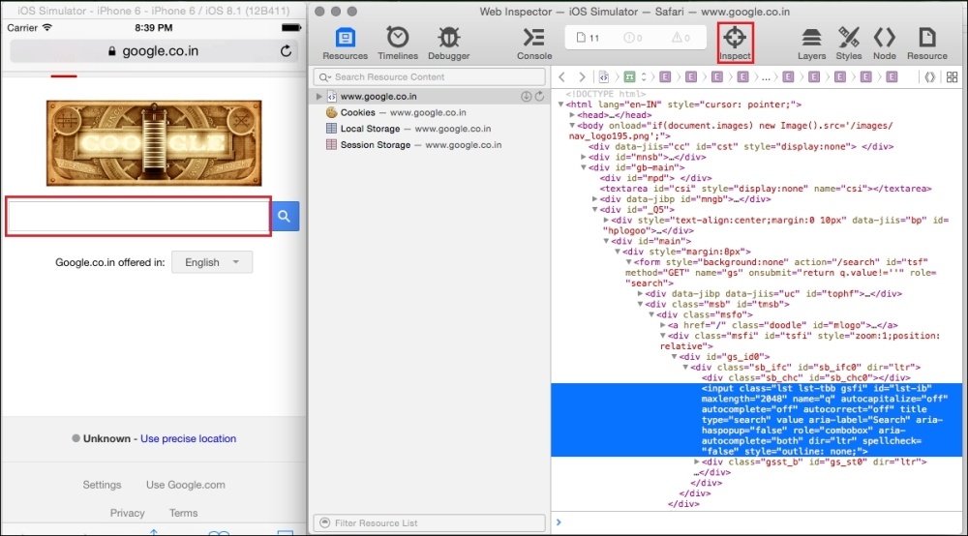Open the English language dropdown
This screenshot has height=536, width=968.
[212, 262]
